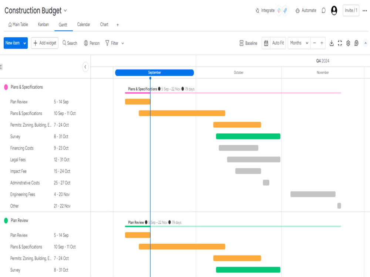Open the Automate center
Viewport: 370px width, 277px height.
click(x=306, y=10)
